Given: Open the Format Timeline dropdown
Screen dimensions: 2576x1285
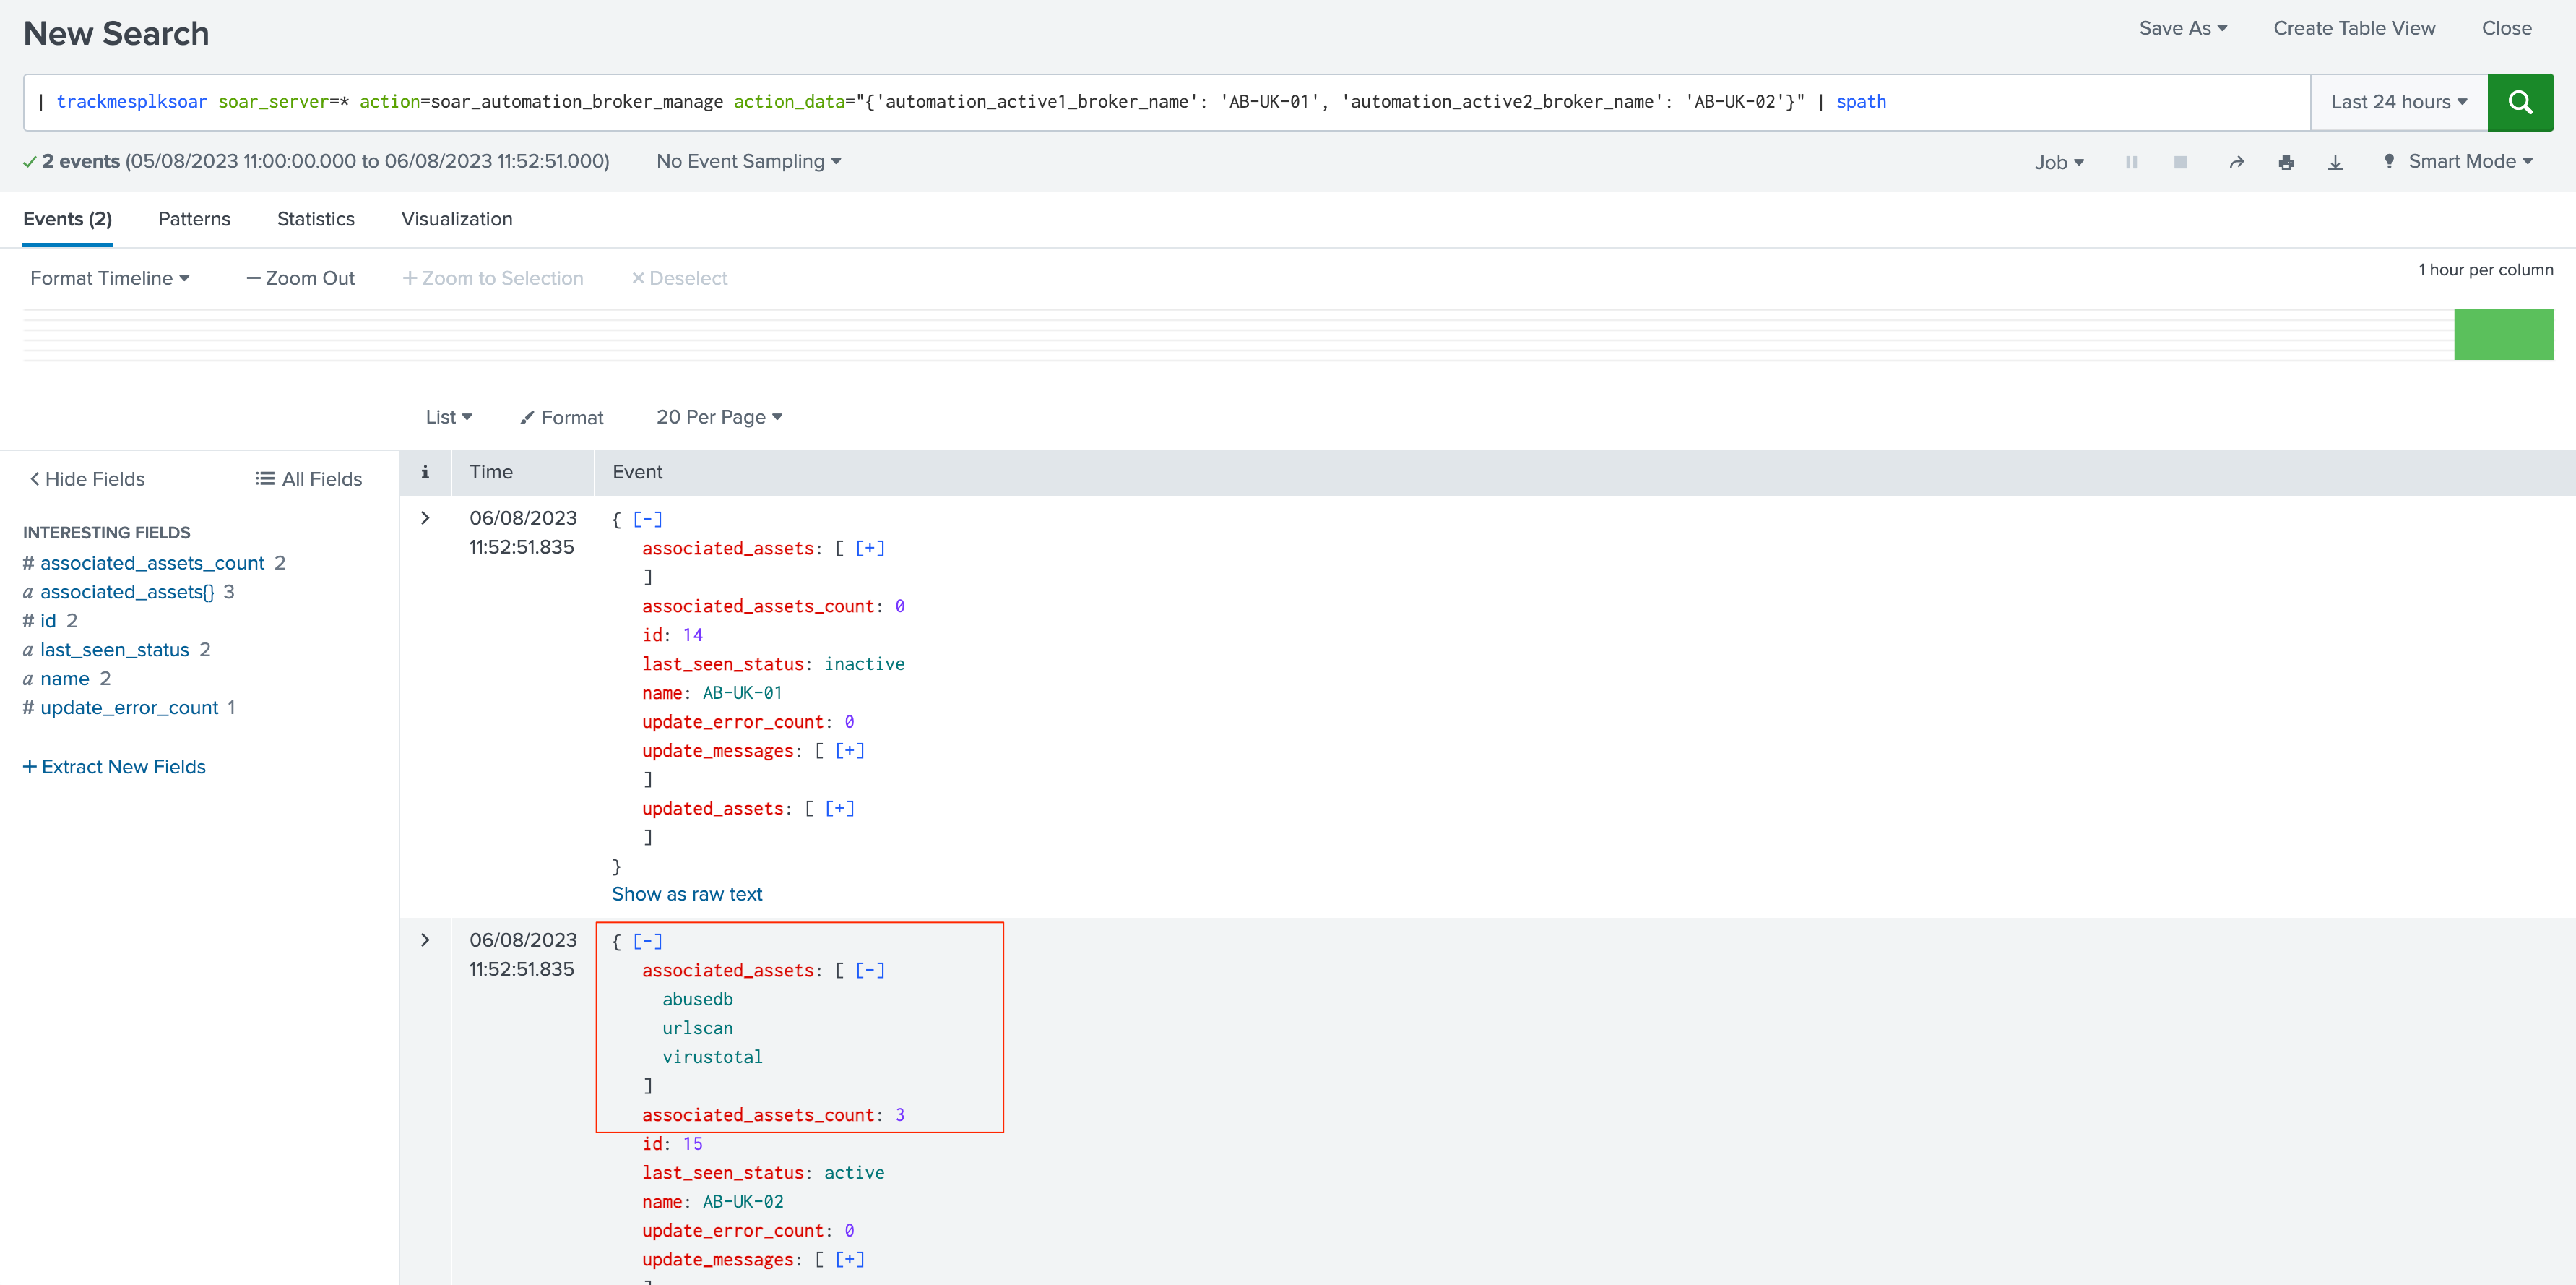Looking at the screenshot, I should [110, 278].
